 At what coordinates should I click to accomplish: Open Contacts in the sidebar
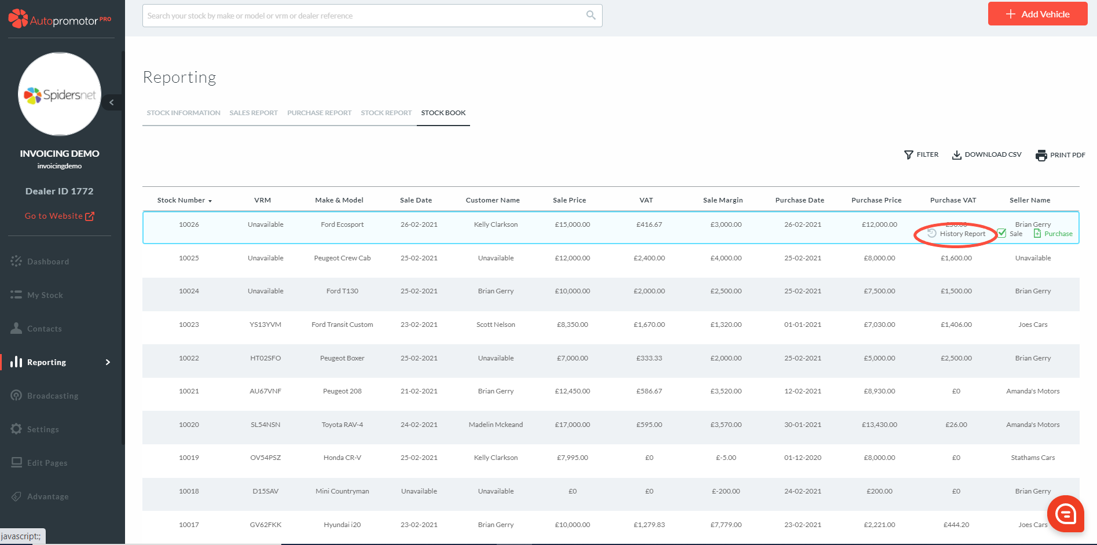(x=44, y=329)
